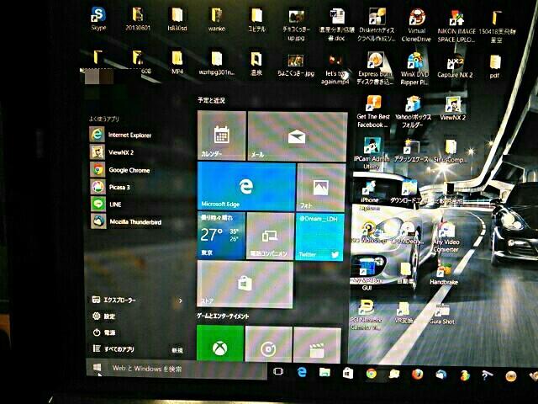Open LINE from start menu list
The image size is (538, 404).
[106, 204]
